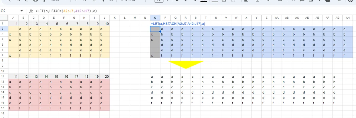Image resolution: width=356 pixels, height=118 pixels.
Task: Select cell J1 with number 10
Action: point(105,23)
